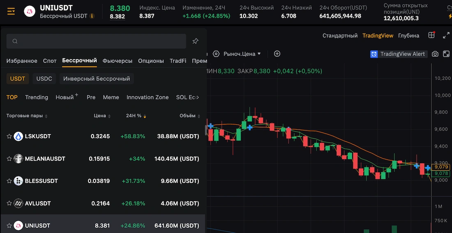
Task: Sort by Цена column
Action: 102,116
